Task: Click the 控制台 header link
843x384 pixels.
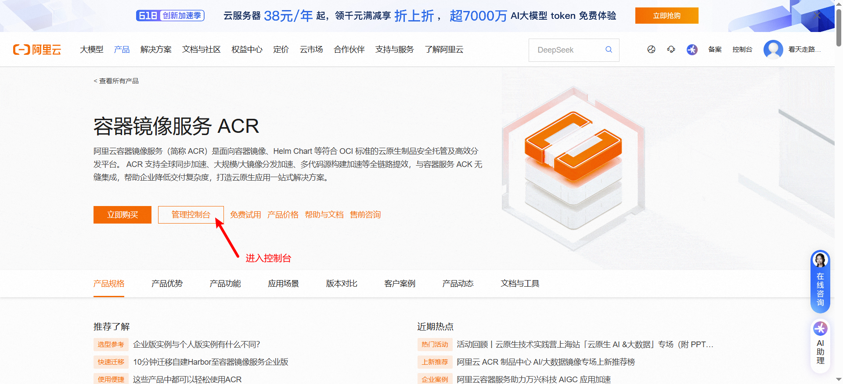Action: (742, 50)
